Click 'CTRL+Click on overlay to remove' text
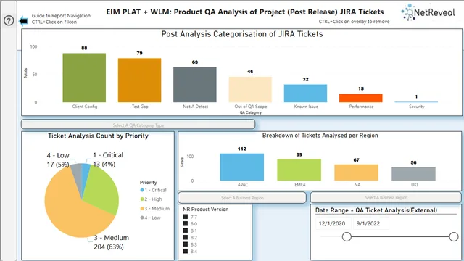 click(x=354, y=22)
